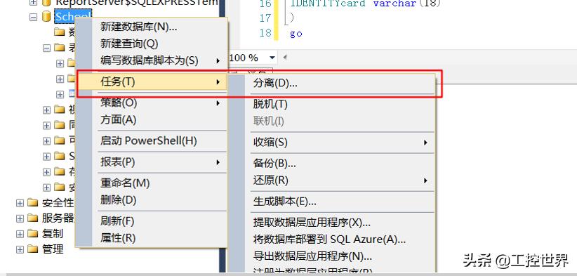Image resolution: width=577 pixels, height=276 pixels.
Task: Expand the 安全性 tree node
Action: click(20, 203)
